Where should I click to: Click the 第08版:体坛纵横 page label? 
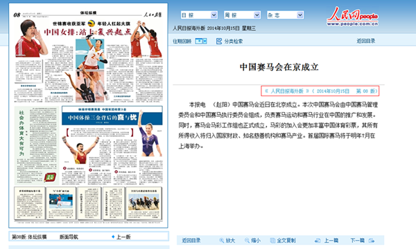point(29,237)
